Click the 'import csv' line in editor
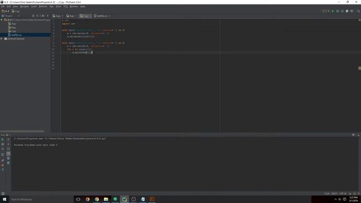The width and height of the screenshot is (361, 203). click(68, 24)
